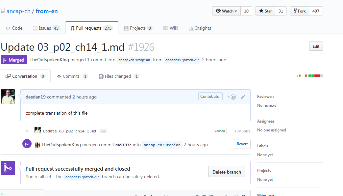Select the Commits tab
343x196 pixels.
[72, 76]
